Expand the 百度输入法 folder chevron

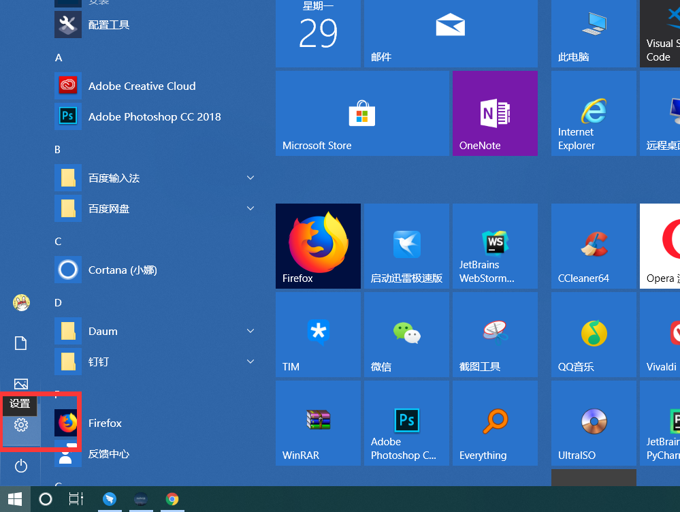250,178
